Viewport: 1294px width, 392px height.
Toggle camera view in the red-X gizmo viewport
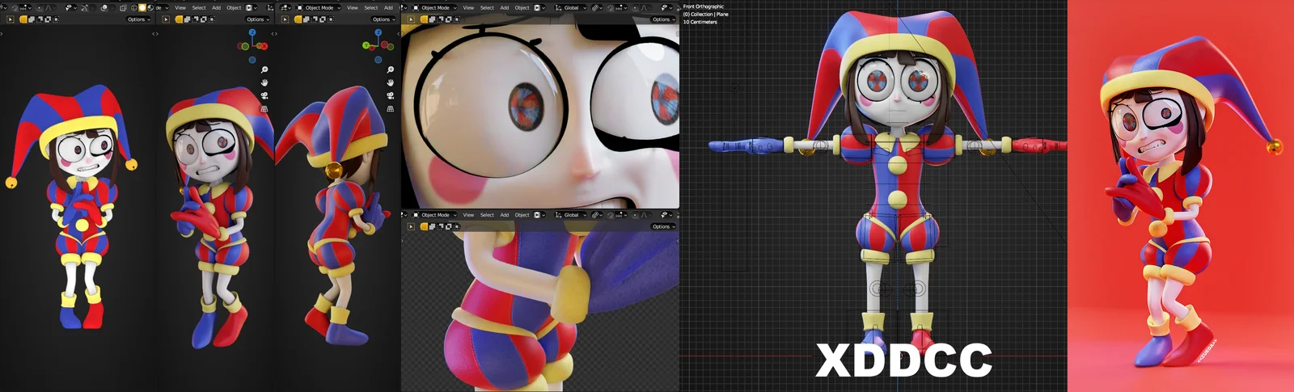pos(264,95)
